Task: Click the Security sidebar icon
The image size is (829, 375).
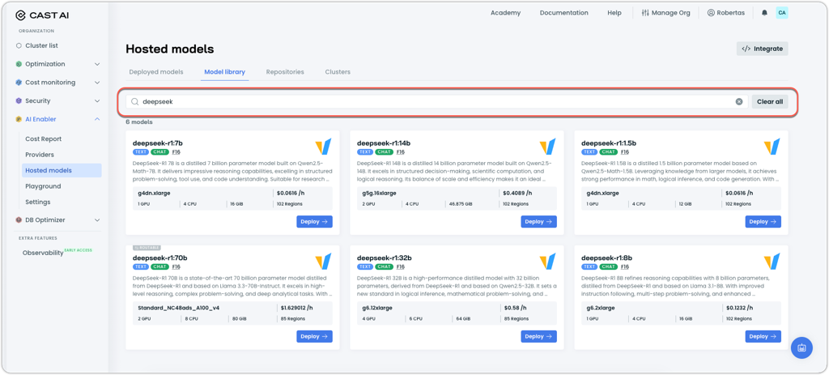Action: [x=19, y=100]
